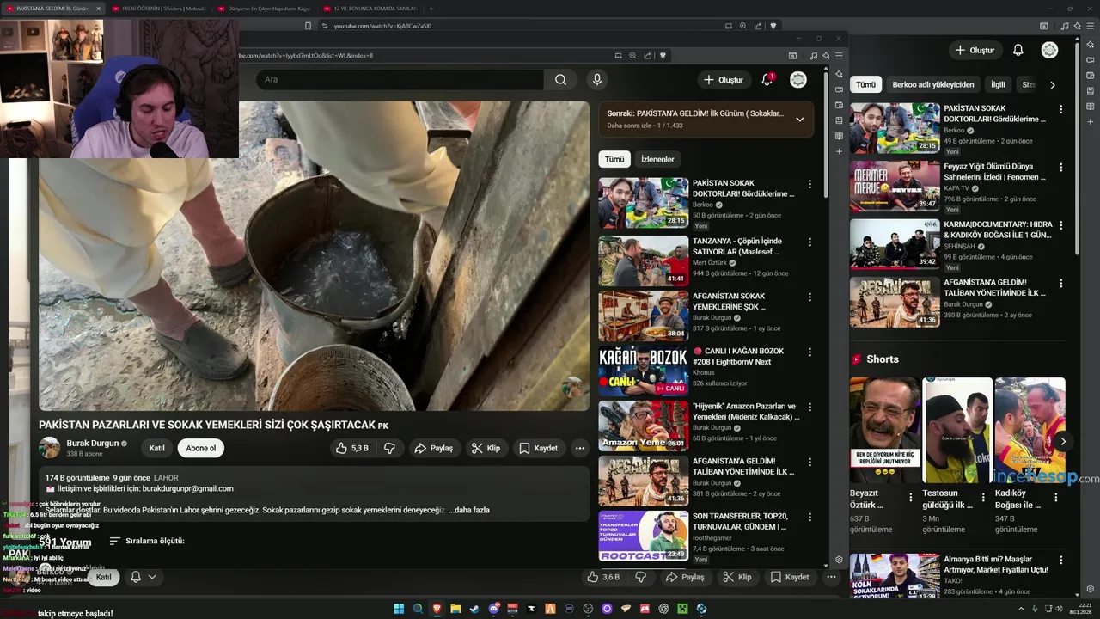Open the Beyazıt Öztürk Shorts thumbnail
The image size is (1100, 619).
pos(884,430)
